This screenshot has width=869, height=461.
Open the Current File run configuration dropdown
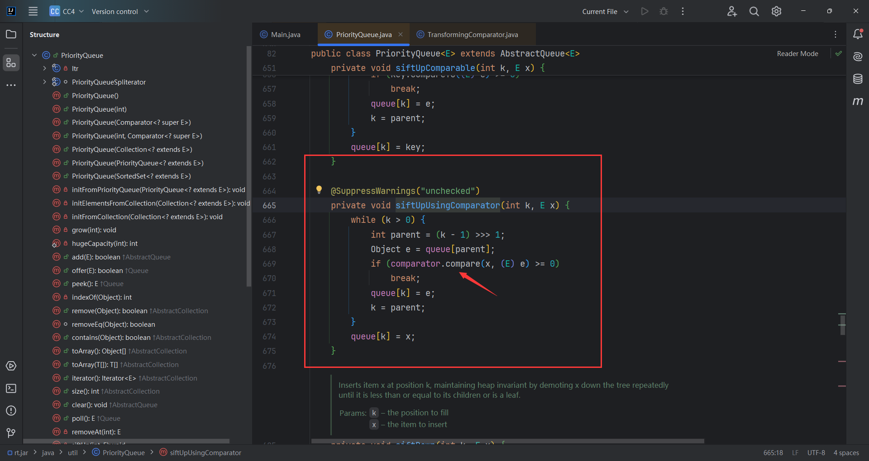pos(605,11)
